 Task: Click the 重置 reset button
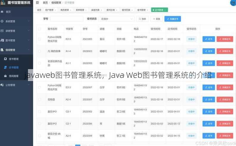[x=157, y=19]
